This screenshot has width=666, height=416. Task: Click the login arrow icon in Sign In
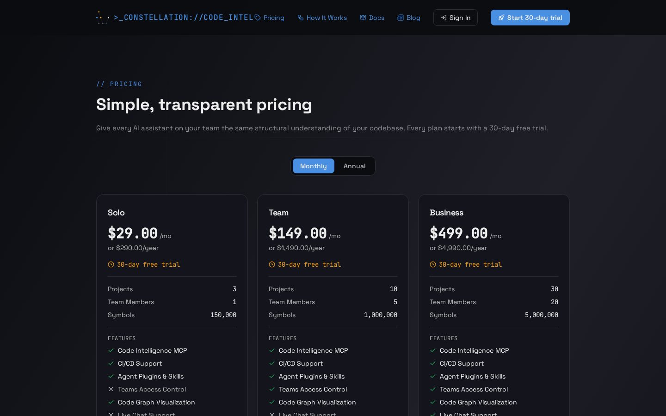tap(444, 18)
